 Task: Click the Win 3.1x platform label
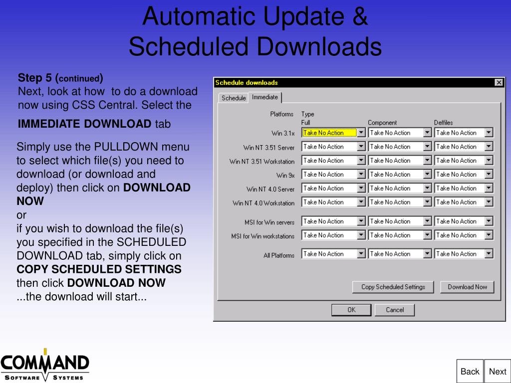(x=283, y=133)
